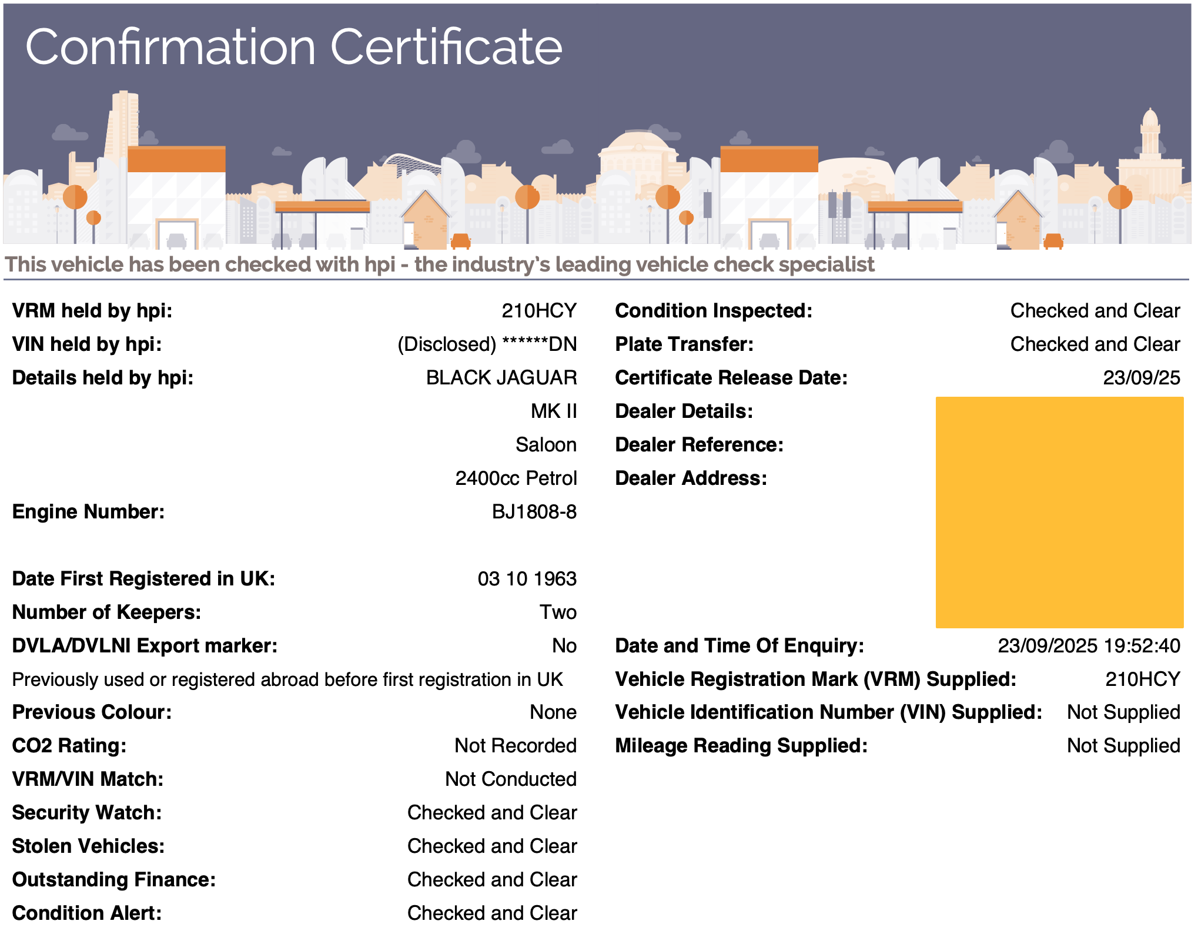Click the BLACK JAGUAR vehicle details text
The image size is (1198, 931).
tap(501, 378)
